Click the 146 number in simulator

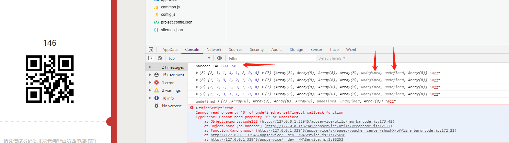tap(50, 43)
